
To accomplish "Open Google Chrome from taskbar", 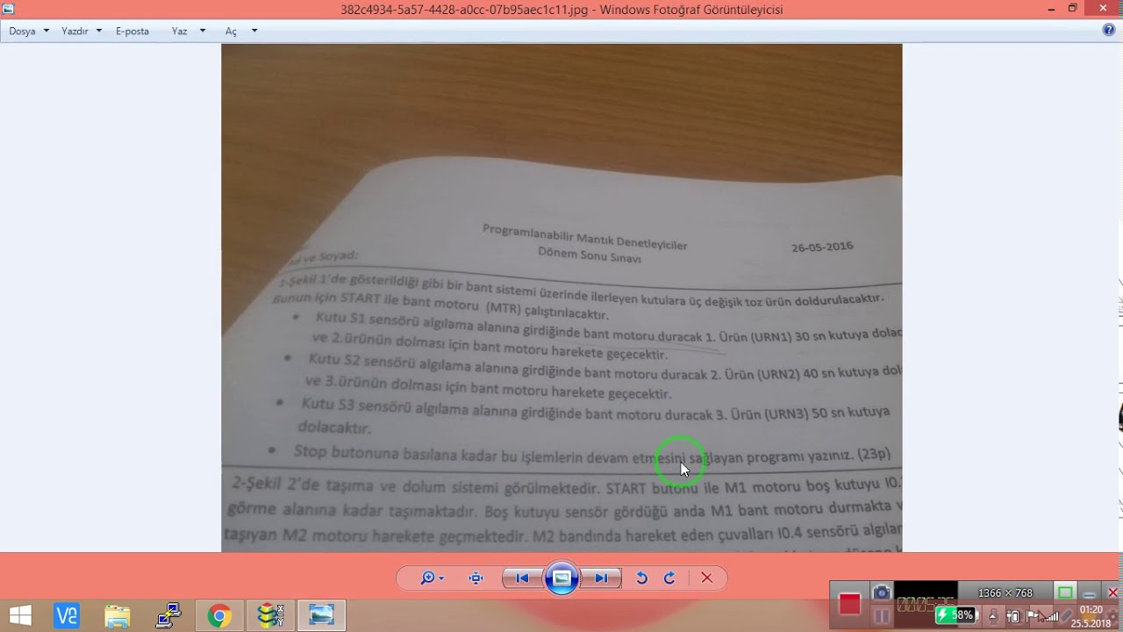I will click(219, 615).
